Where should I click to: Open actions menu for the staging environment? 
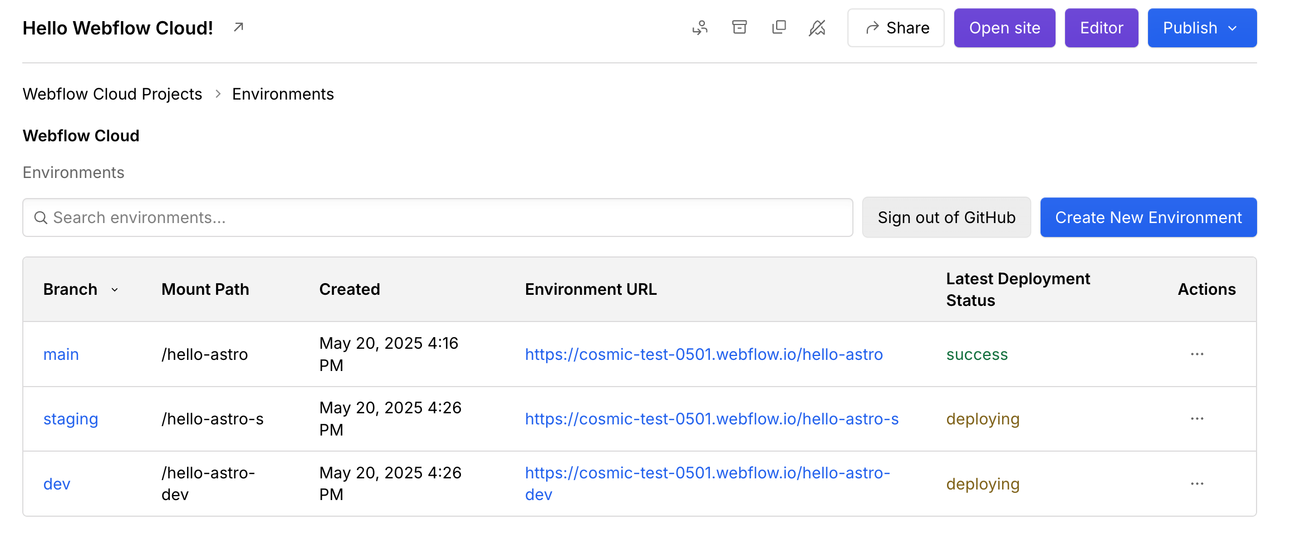tap(1197, 419)
